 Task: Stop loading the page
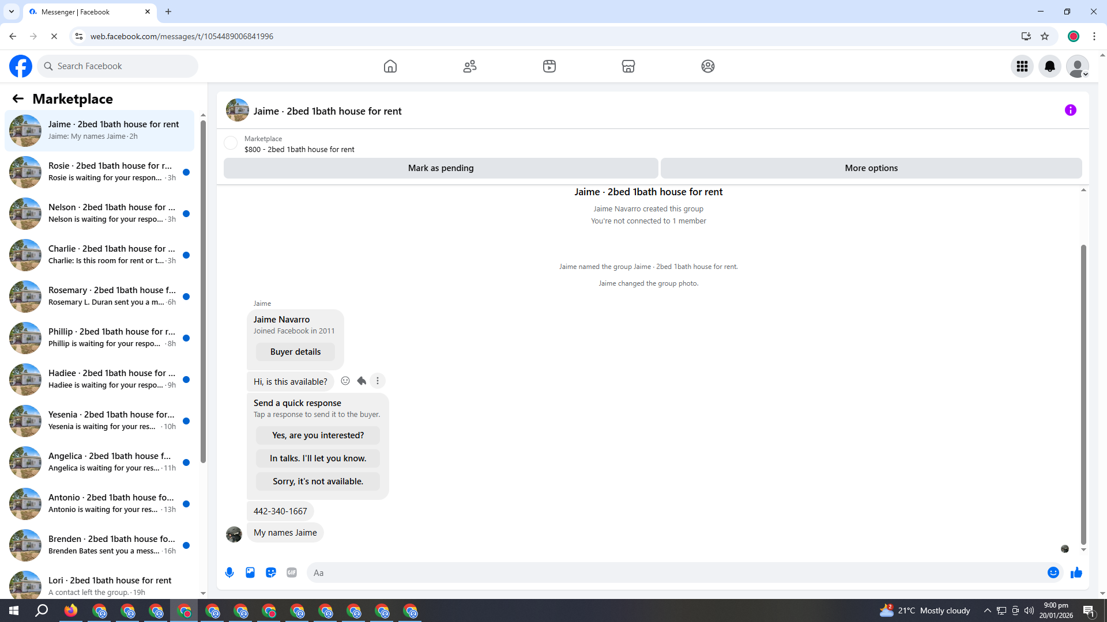pyautogui.click(x=54, y=36)
